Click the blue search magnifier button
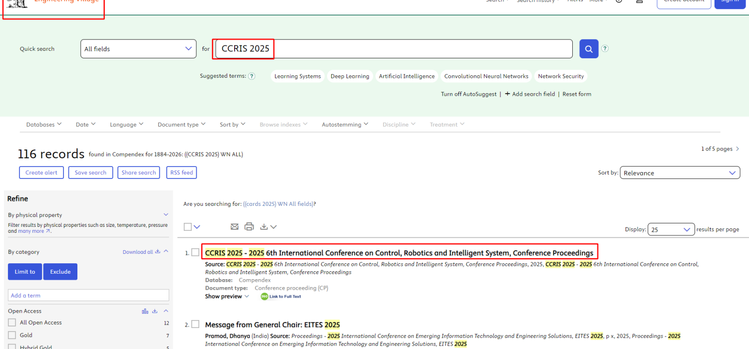 coord(589,49)
